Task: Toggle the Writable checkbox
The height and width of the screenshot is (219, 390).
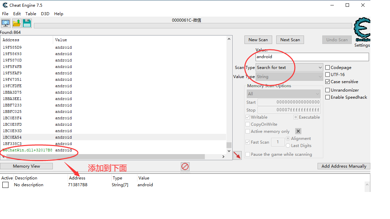Action: point(247,117)
